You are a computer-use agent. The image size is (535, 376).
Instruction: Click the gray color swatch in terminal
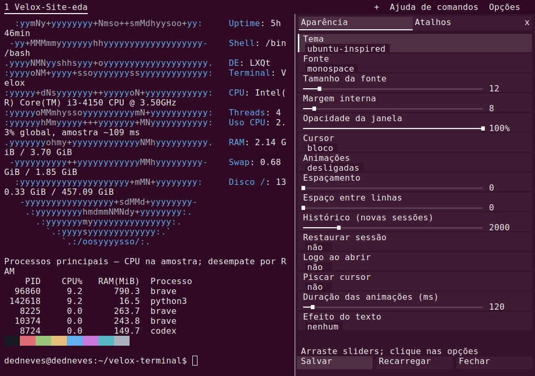click(x=122, y=340)
